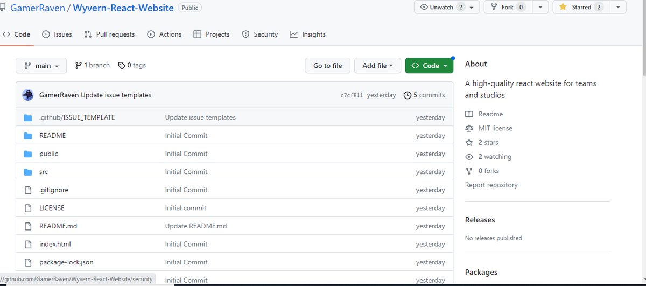Screen dimensions: 646x286
Task: Open the green Code dropdown button
Action: (x=429, y=66)
